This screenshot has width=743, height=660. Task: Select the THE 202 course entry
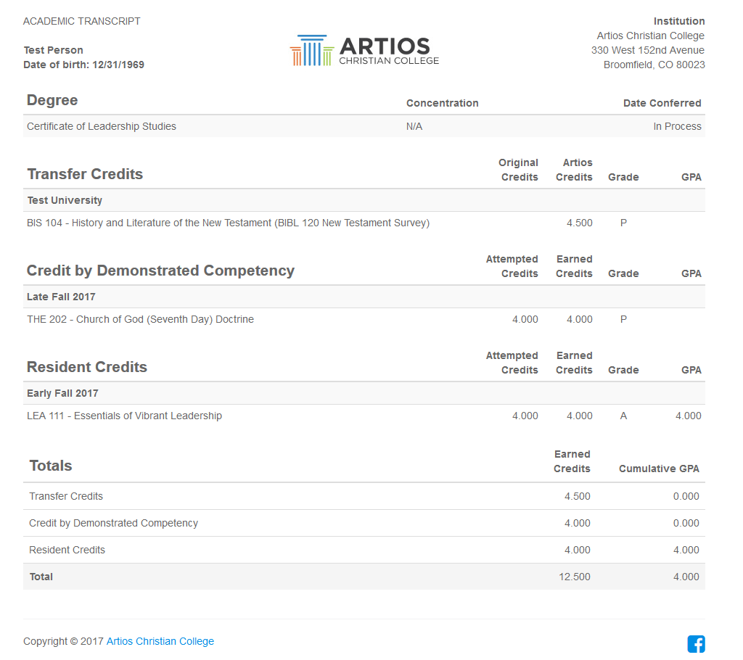tap(140, 319)
